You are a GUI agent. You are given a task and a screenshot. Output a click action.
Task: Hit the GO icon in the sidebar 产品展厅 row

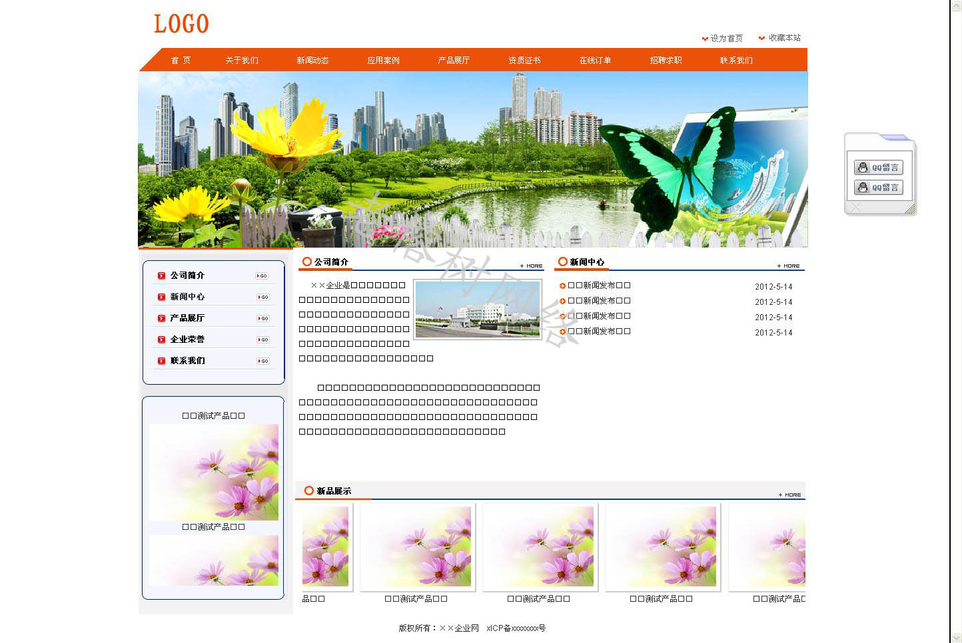click(262, 318)
